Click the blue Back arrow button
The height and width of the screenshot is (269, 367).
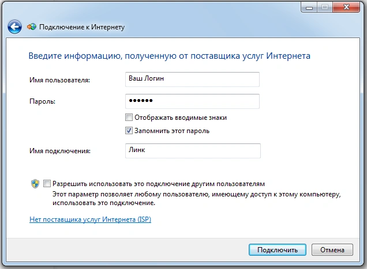coord(14,26)
